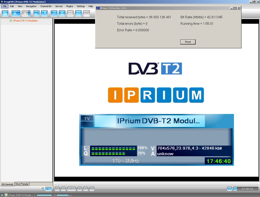
Task: Click the fast forward playback button
Action: 86,189
